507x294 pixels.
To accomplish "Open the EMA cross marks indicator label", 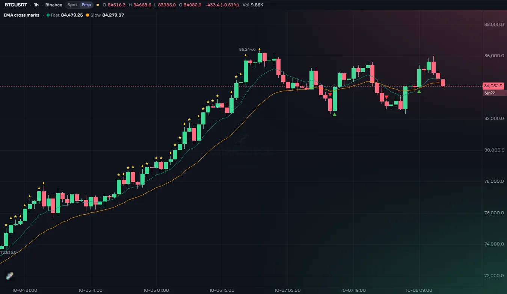I will (x=21, y=15).
